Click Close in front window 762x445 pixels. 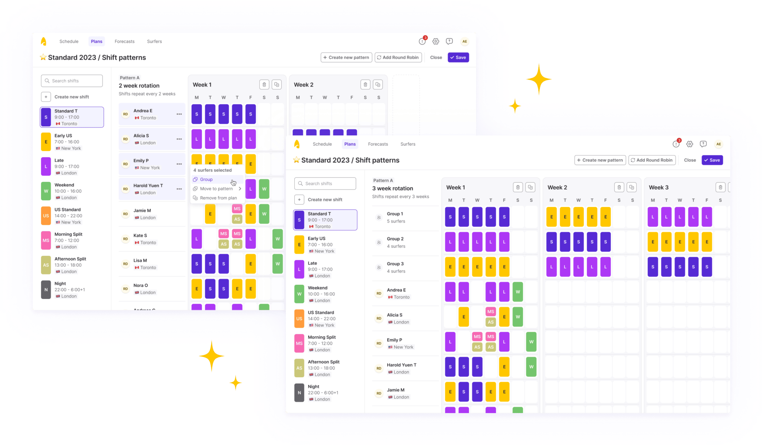click(690, 160)
